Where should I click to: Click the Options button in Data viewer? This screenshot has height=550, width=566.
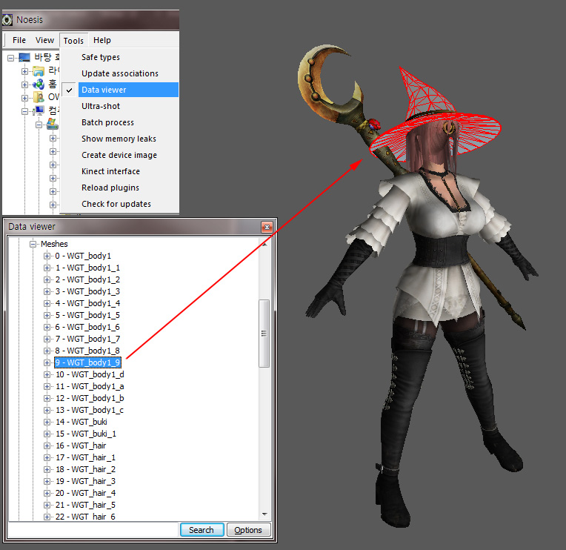pos(248,530)
